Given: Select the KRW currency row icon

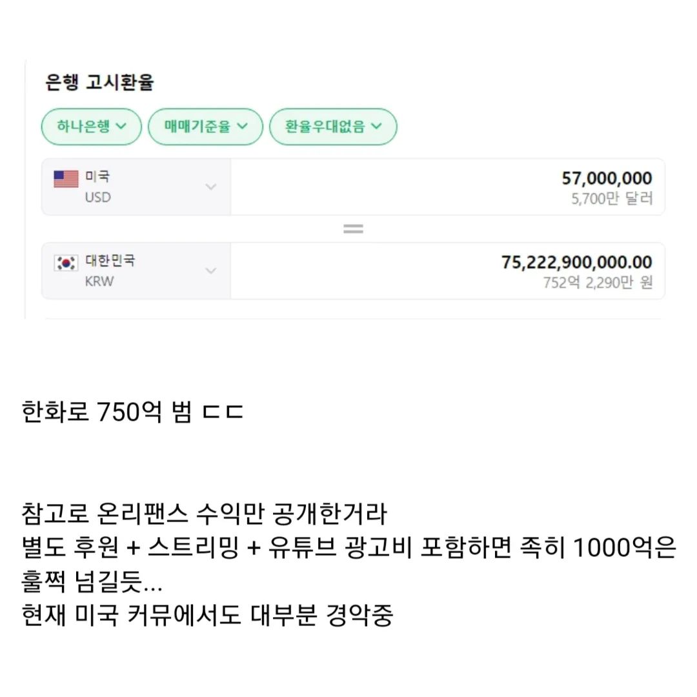Looking at the screenshot, I should pos(66,263).
